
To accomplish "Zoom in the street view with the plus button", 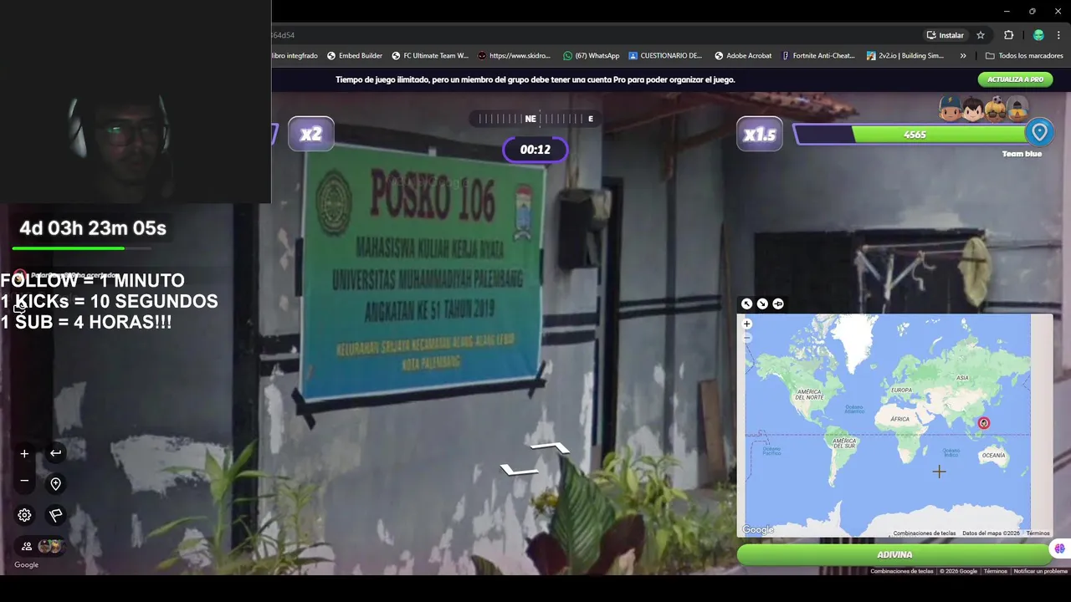I will 24,453.
